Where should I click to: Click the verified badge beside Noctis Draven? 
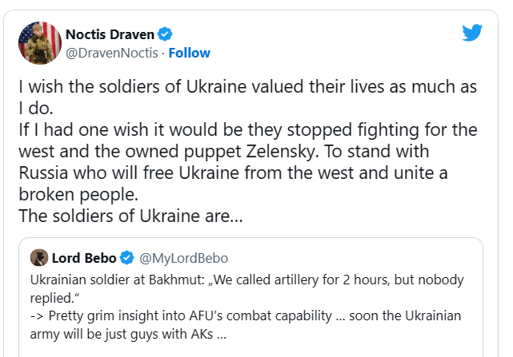click(165, 34)
